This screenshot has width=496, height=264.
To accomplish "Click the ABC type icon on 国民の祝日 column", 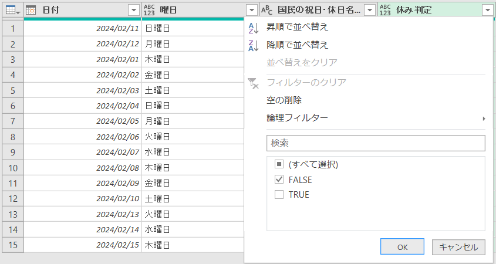I will pyautogui.click(x=266, y=10).
